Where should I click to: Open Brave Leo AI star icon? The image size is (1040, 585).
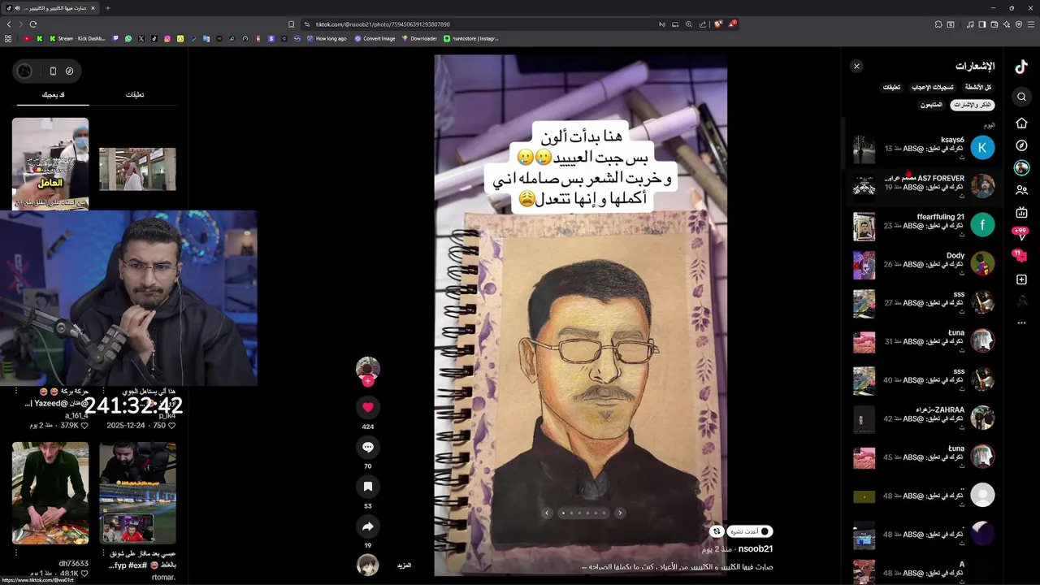1007,24
